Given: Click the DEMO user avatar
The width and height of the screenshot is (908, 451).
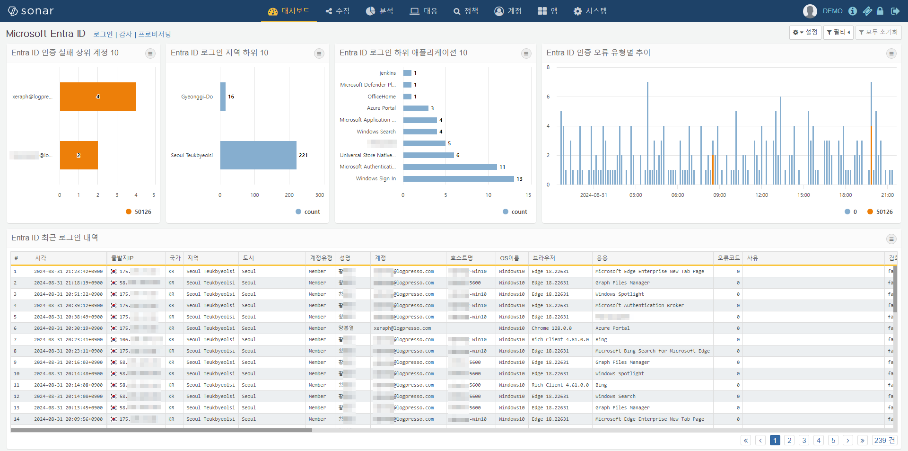Looking at the screenshot, I should pos(810,11).
